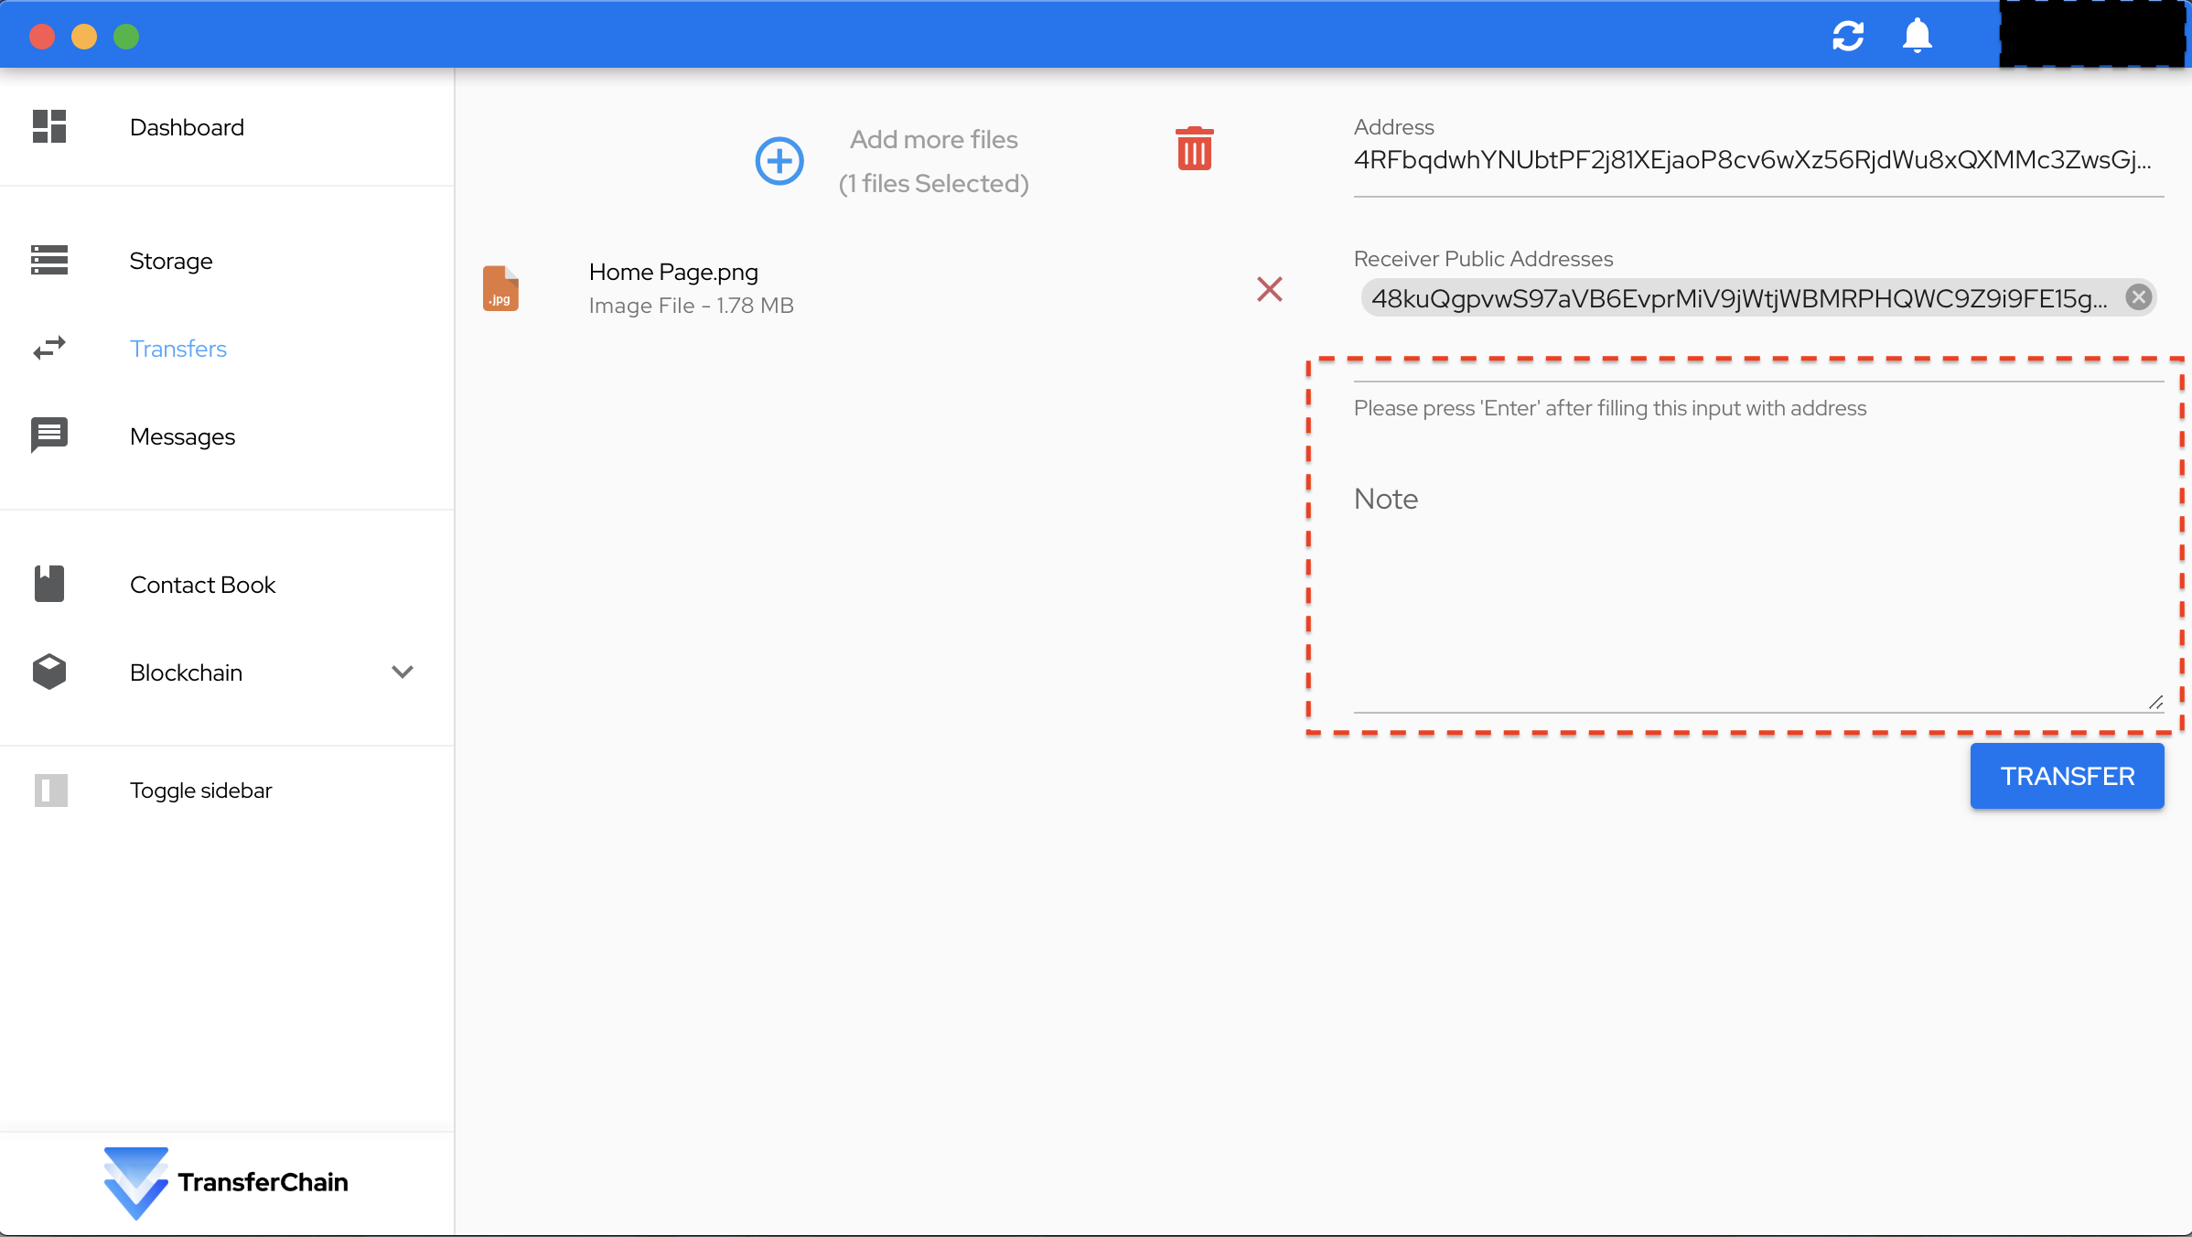Open the Storage section

(171, 261)
